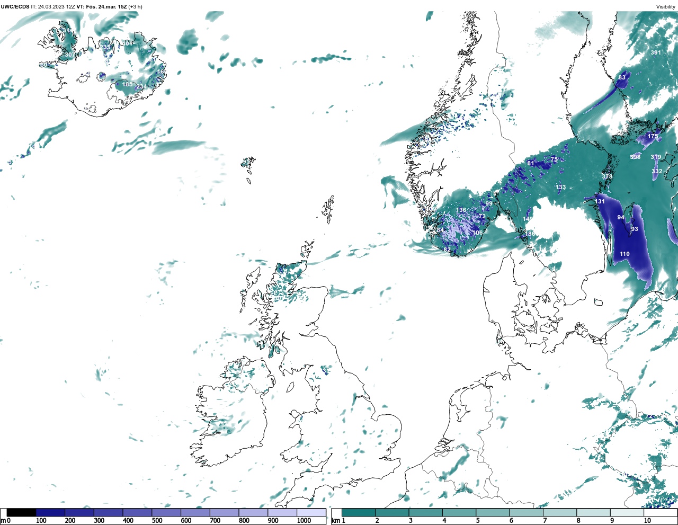Click the '500' tick label on metre legend
The height and width of the screenshot is (525, 678).
[157, 521]
